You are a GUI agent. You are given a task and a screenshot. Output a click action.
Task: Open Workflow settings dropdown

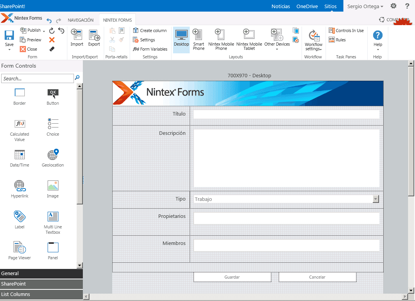(x=313, y=40)
